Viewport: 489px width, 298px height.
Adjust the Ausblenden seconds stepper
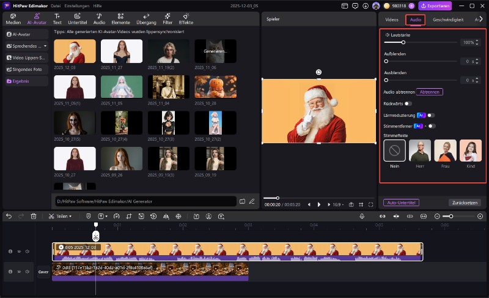tap(477, 80)
